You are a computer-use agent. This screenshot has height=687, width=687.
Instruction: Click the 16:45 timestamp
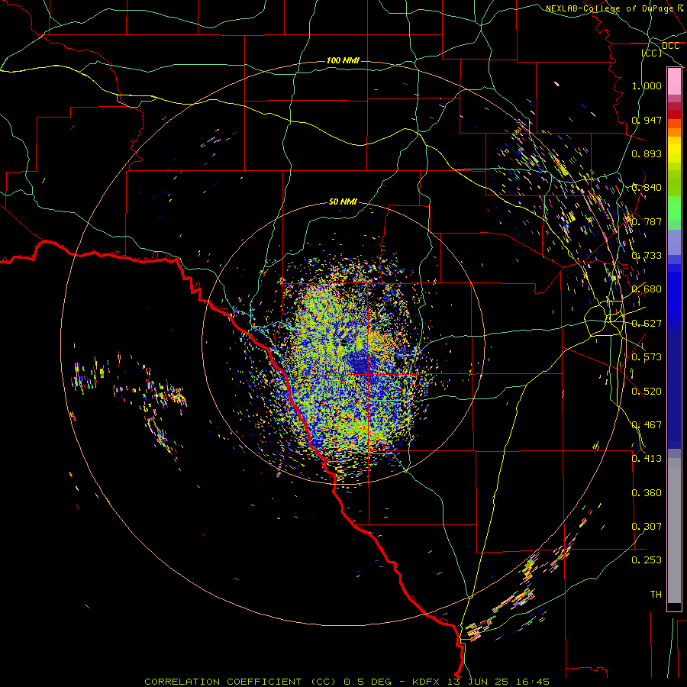tap(531, 682)
